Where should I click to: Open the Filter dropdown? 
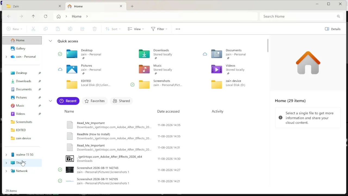coord(159,29)
